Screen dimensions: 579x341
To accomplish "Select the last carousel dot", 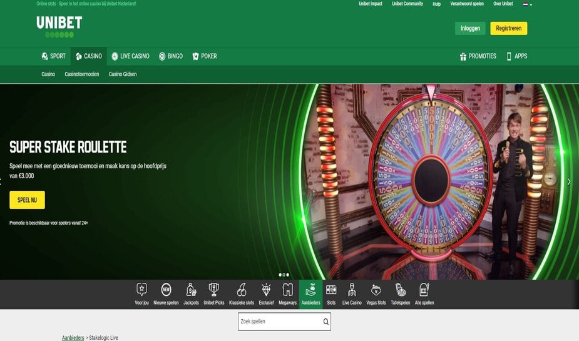I will tap(288, 275).
